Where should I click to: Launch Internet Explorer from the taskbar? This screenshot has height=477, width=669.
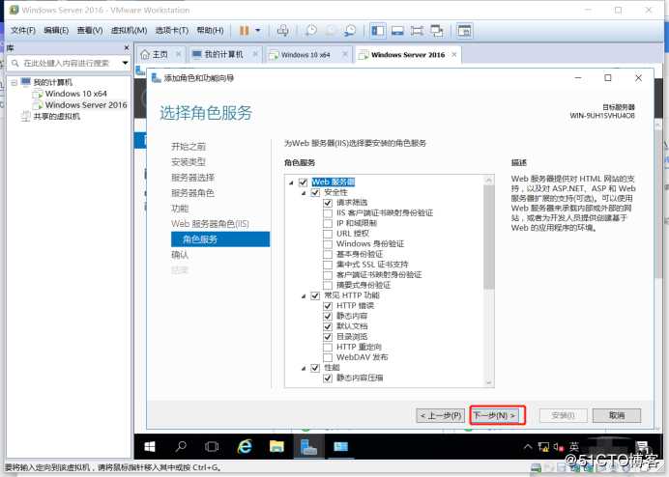[245, 446]
